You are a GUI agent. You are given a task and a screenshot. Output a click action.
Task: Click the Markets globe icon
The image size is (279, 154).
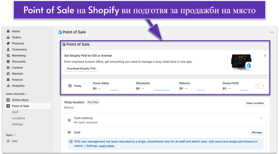pos(8,74)
